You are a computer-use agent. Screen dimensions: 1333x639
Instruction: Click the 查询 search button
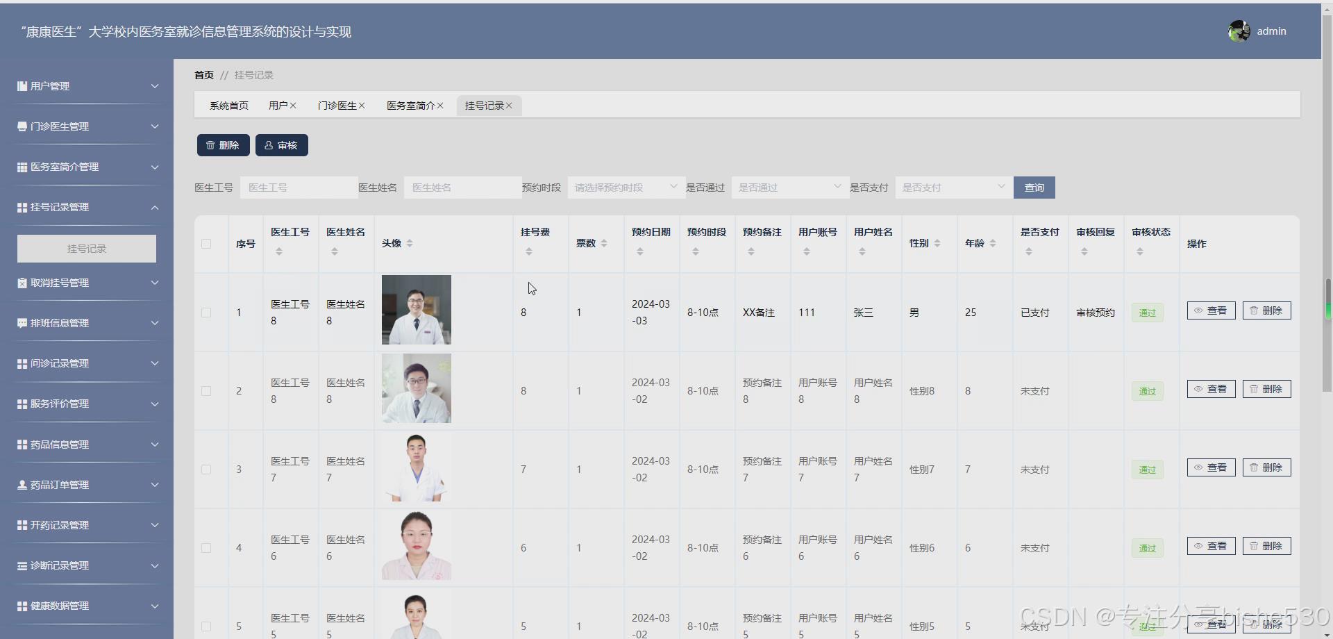(1034, 188)
